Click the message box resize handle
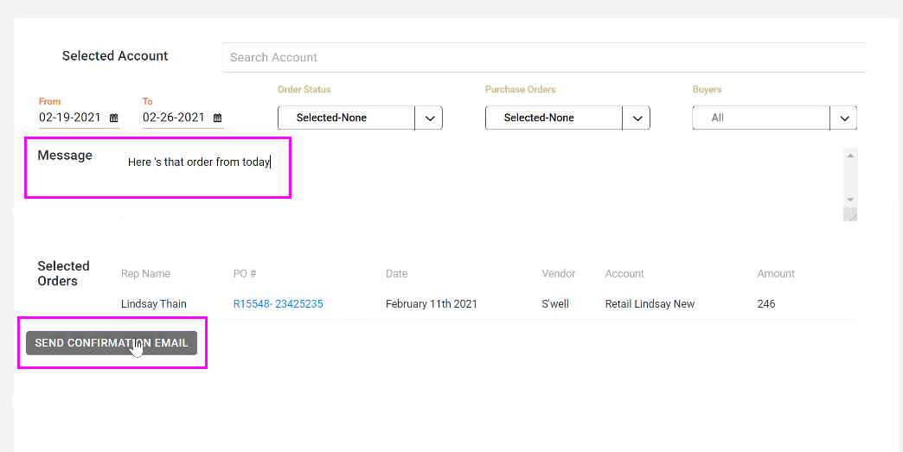This screenshot has width=903, height=452. (851, 215)
